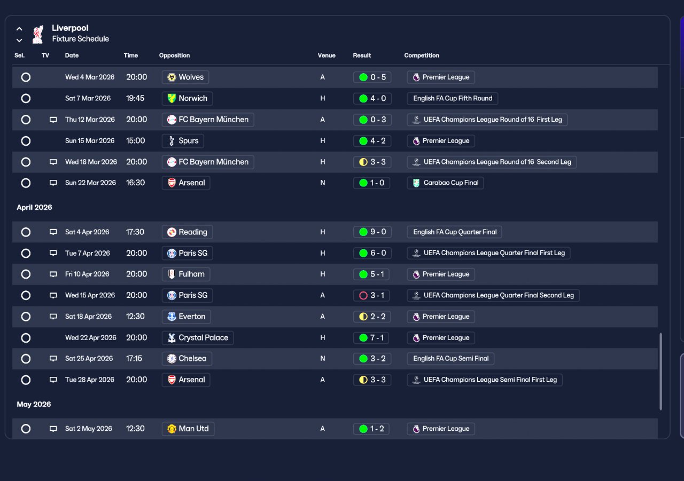The image size is (684, 481).
Task: Click the Liverpool club crest icon
Action: pos(37,34)
